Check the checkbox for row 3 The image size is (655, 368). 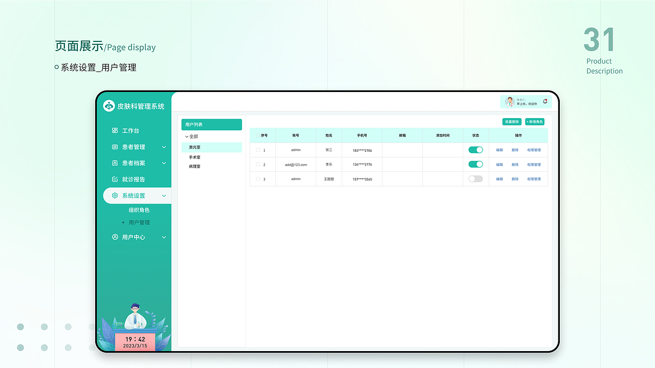click(x=258, y=179)
